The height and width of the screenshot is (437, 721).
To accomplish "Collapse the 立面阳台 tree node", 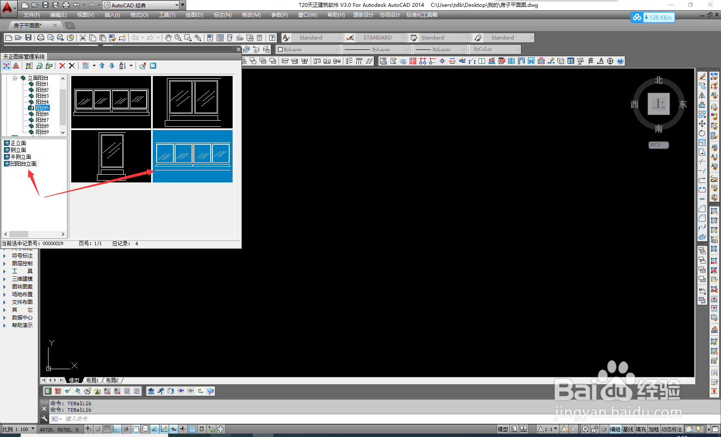I will [15, 78].
